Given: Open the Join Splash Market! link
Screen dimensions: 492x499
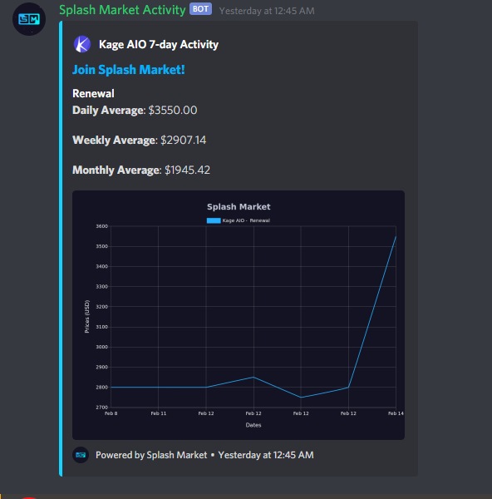Looking at the screenshot, I should [129, 69].
